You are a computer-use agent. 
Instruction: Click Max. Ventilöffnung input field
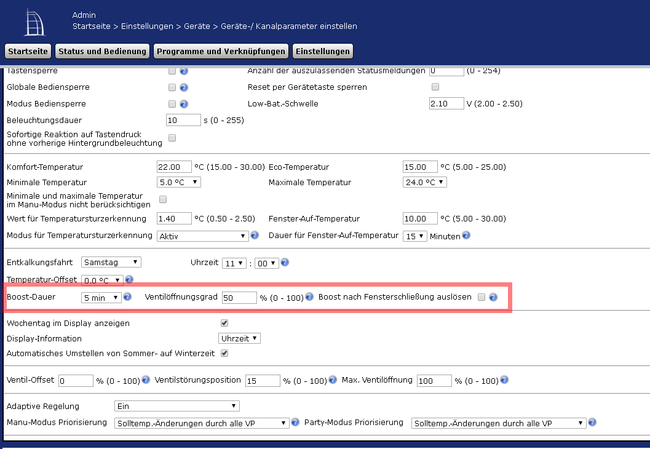(434, 381)
